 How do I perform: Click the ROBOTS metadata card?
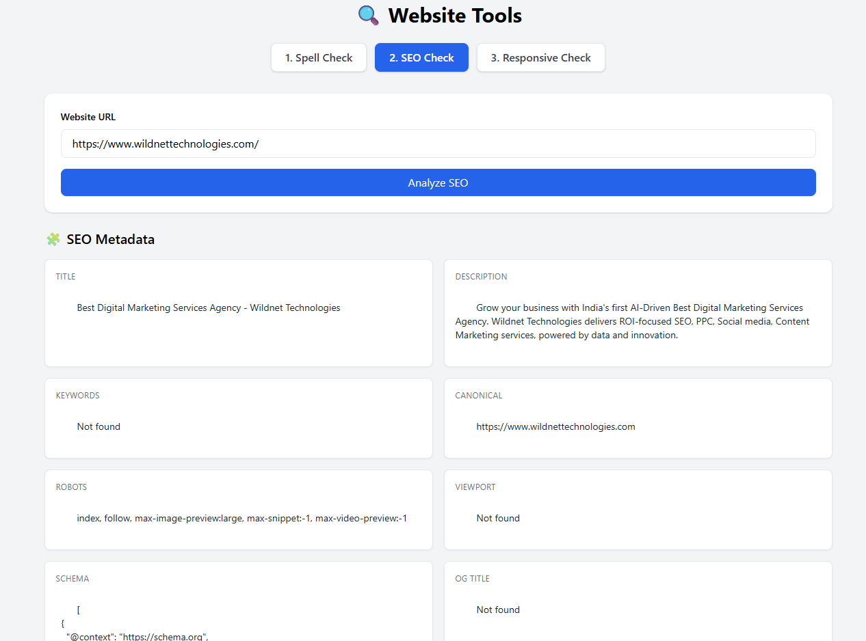pos(238,510)
